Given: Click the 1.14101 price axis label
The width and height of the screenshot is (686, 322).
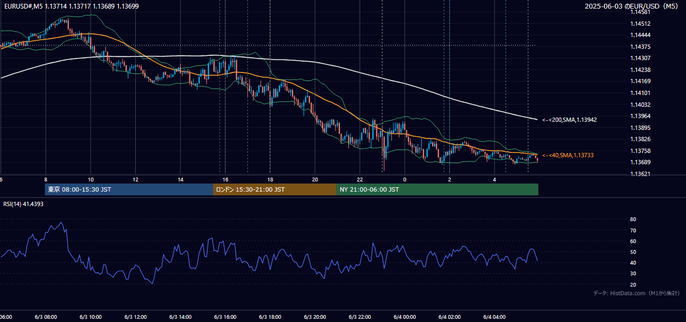Looking at the screenshot, I should click(x=640, y=93).
